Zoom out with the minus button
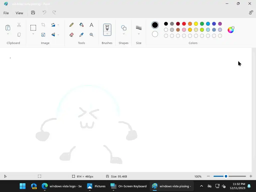256x192 pixels. coord(208,176)
